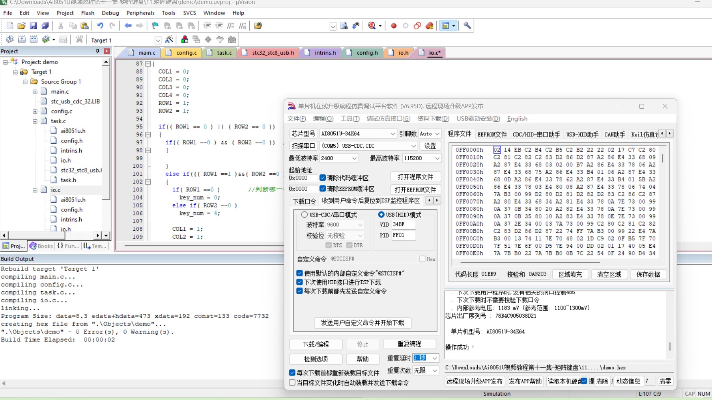Switch to the EEPROM文件 tab

pos(492,134)
